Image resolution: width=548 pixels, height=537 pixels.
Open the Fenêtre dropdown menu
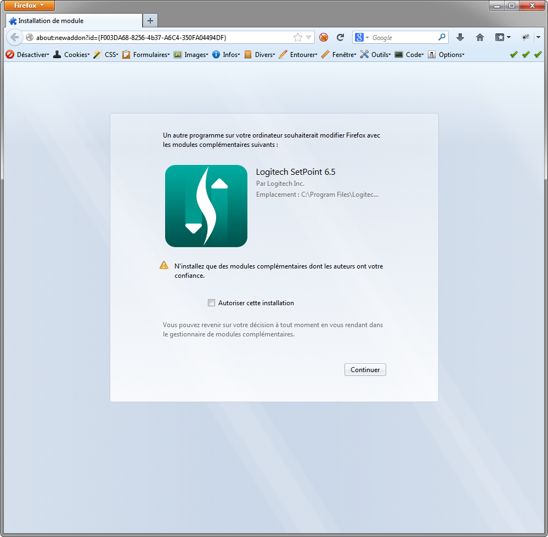click(339, 54)
